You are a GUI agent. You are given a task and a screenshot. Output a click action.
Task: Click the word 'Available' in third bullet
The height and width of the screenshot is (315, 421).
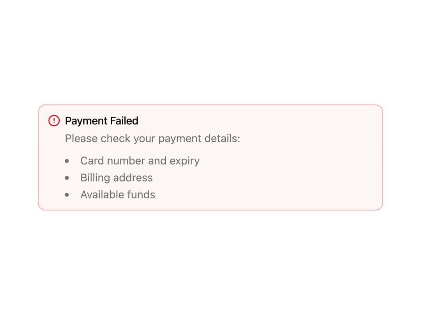(x=102, y=195)
